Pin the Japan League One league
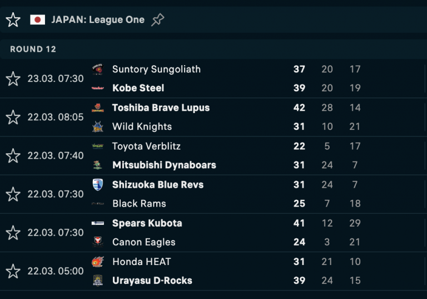The image size is (427, 299). [x=158, y=19]
